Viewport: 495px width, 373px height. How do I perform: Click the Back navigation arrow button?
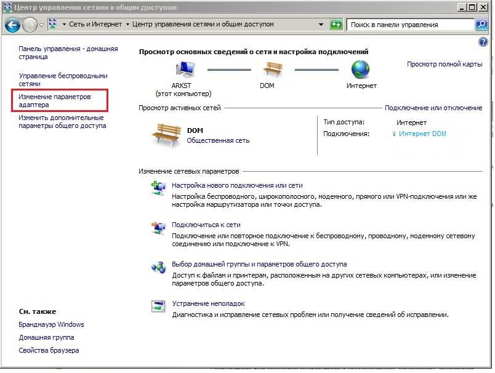12,25
